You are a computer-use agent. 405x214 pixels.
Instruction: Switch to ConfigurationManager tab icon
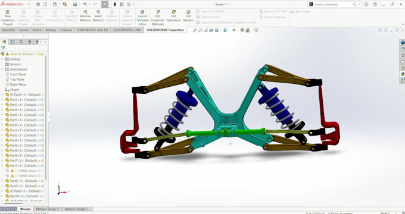pyautogui.click(x=21, y=42)
